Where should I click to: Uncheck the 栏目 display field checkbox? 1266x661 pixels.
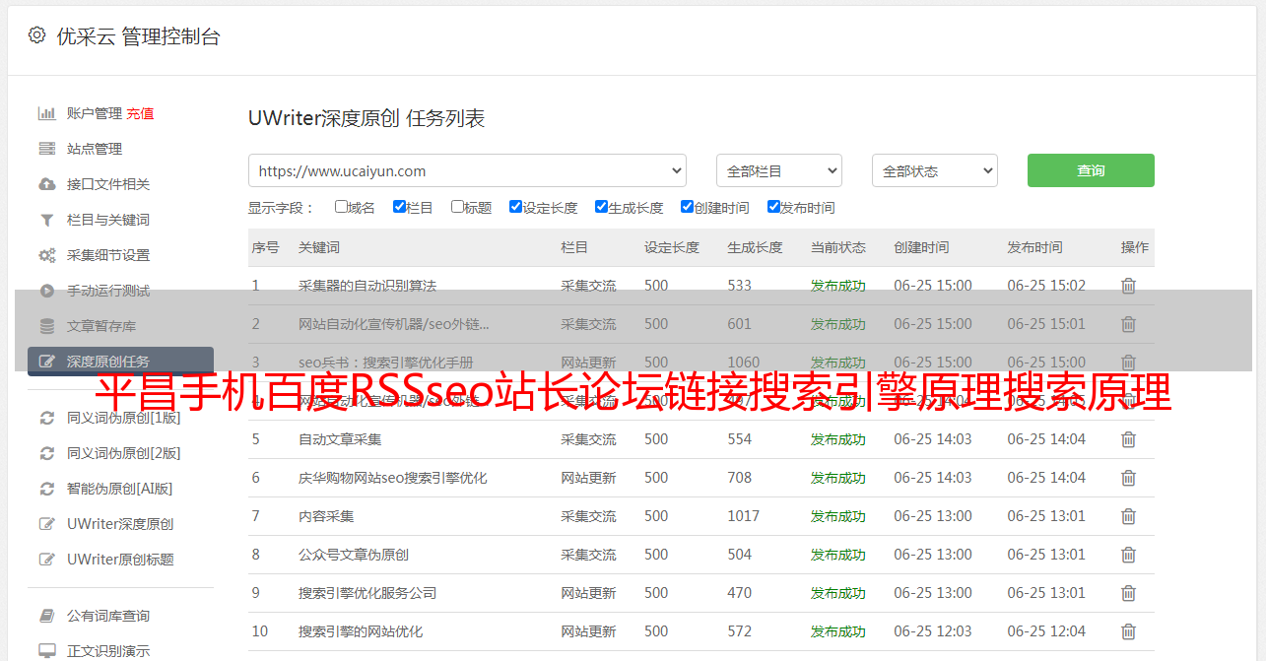399,207
